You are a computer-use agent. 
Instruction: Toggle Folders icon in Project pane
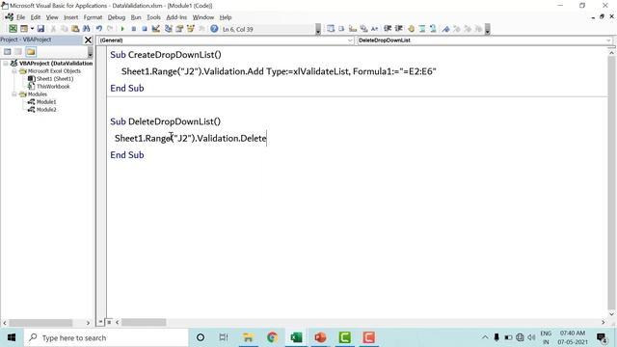pyautogui.click(x=31, y=51)
